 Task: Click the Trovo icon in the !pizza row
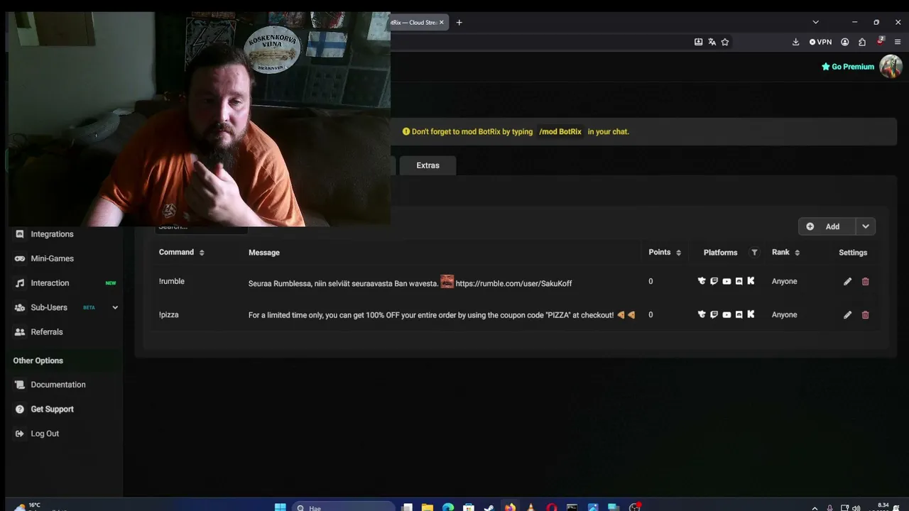[x=702, y=314]
